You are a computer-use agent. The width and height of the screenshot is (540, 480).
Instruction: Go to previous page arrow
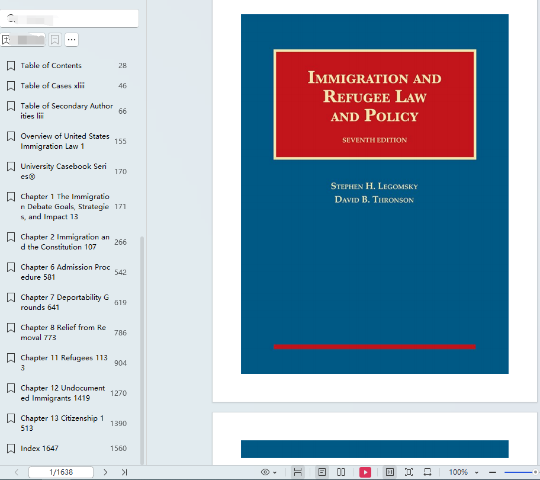17,472
